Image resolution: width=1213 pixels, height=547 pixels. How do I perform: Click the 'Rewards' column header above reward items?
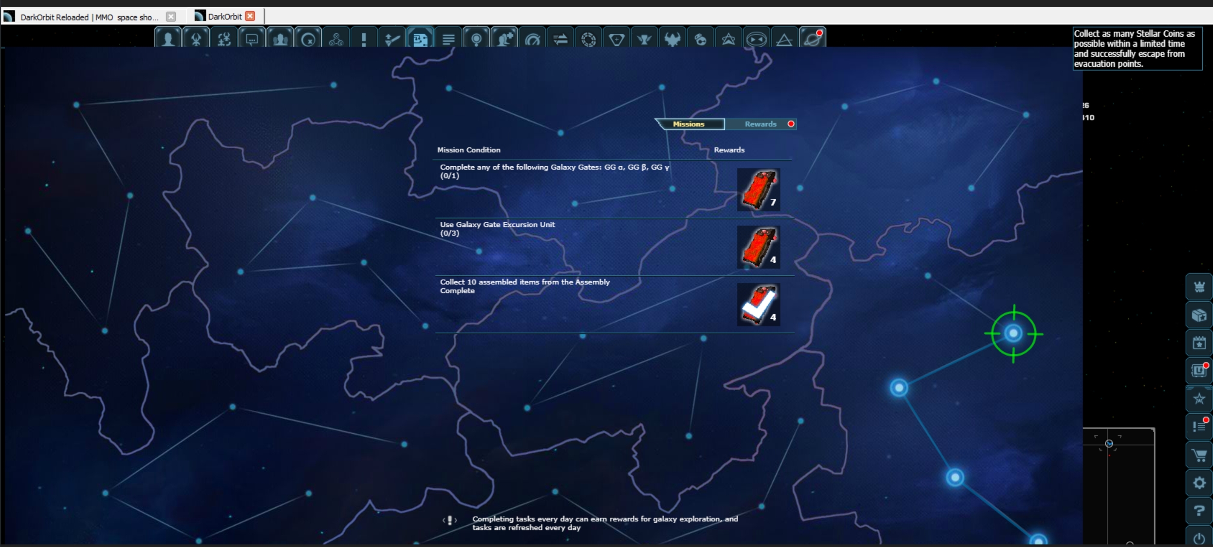pos(729,150)
